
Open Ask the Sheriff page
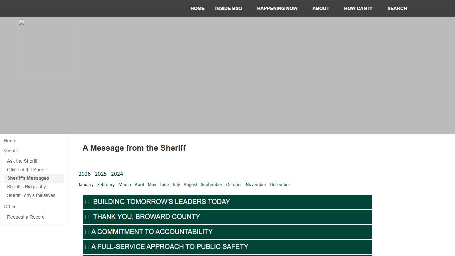click(x=22, y=161)
